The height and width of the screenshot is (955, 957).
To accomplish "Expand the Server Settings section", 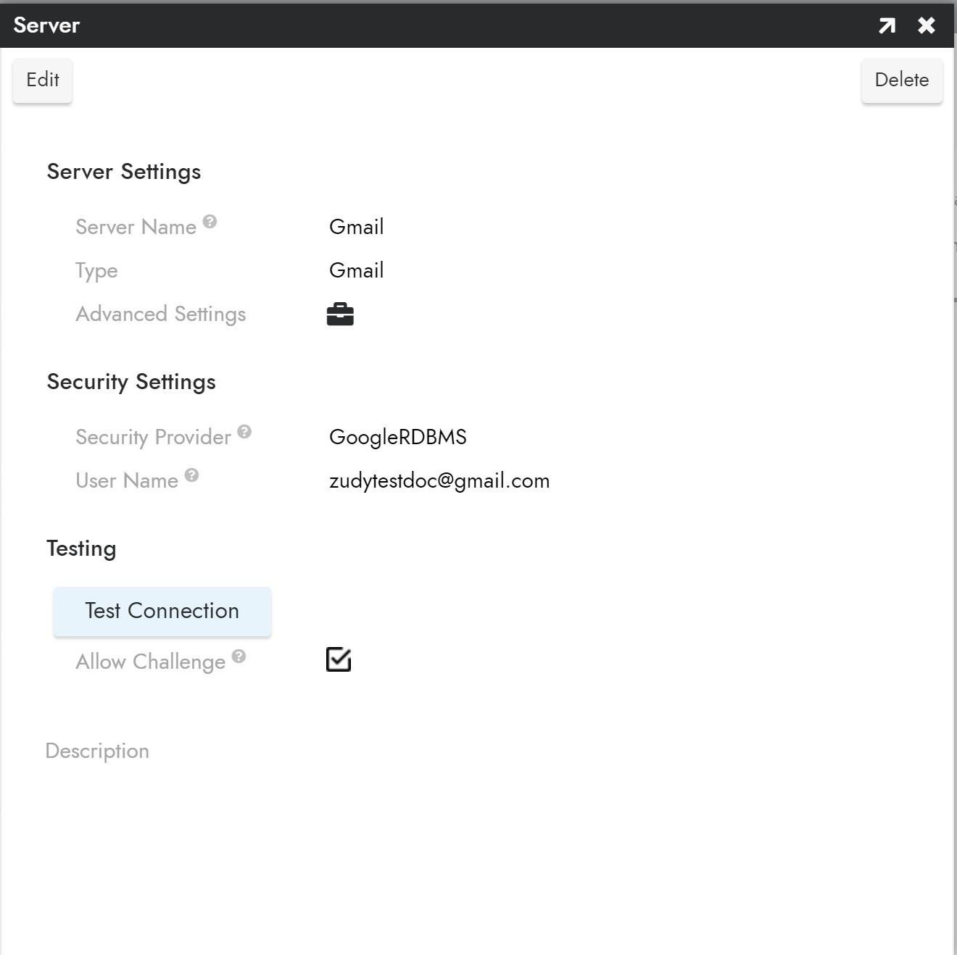I will pyautogui.click(x=123, y=172).
